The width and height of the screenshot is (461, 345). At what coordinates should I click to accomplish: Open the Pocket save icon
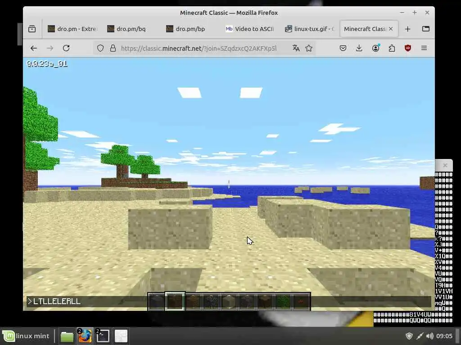pos(343,48)
